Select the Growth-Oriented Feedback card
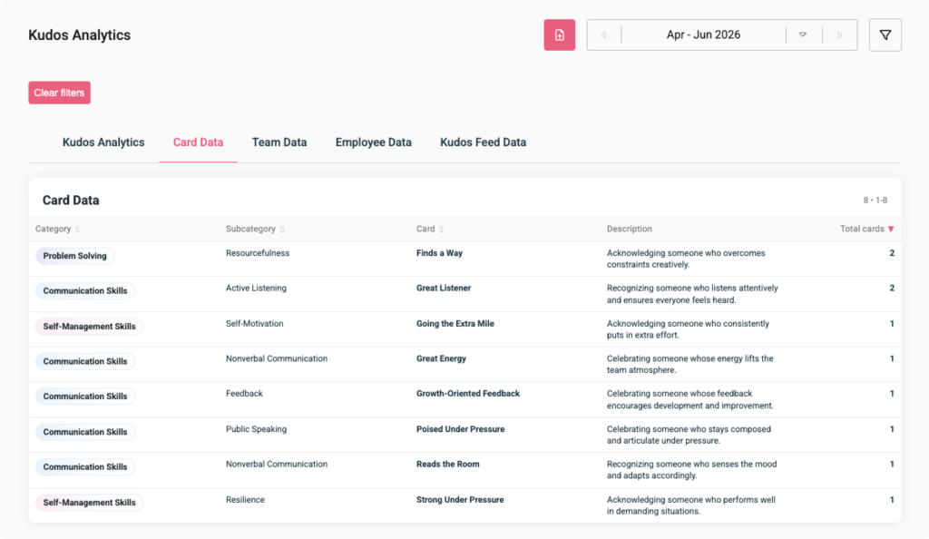Screen dimensions: 929x539 click(x=468, y=393)
